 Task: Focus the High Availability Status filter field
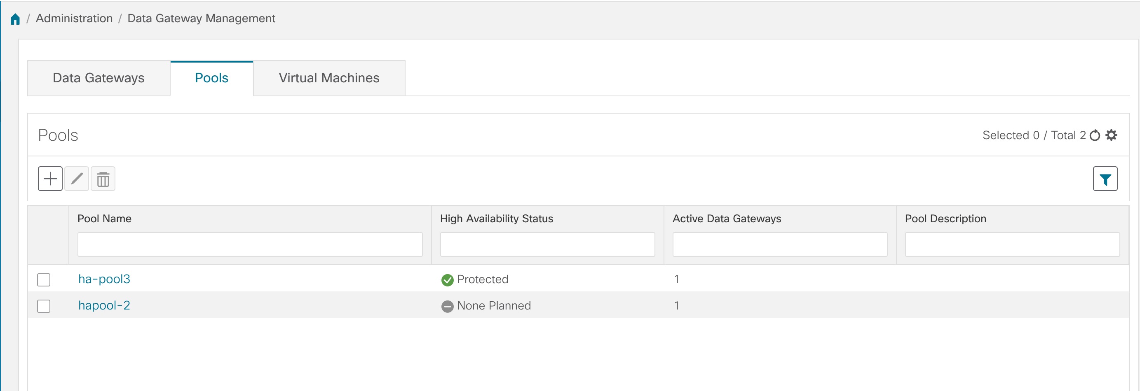547,245
